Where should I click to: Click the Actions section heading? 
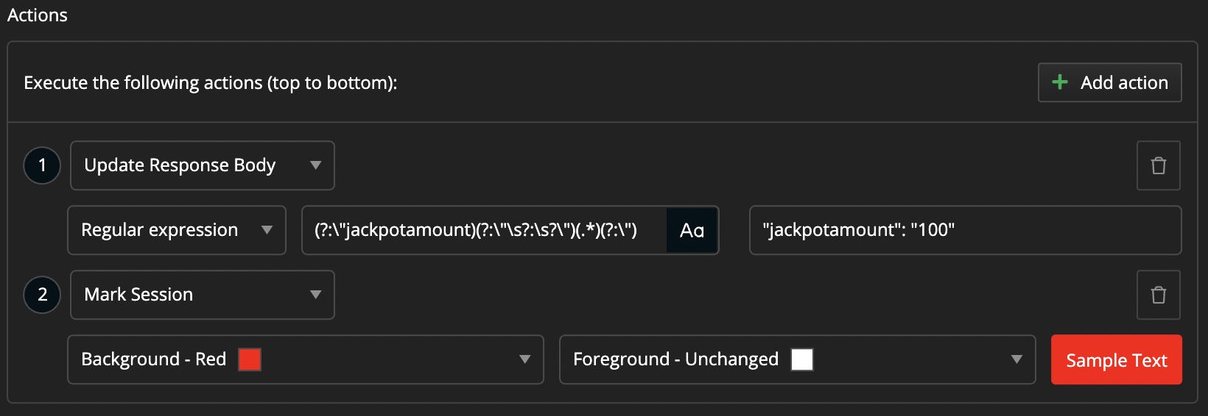tap(38, 15)
